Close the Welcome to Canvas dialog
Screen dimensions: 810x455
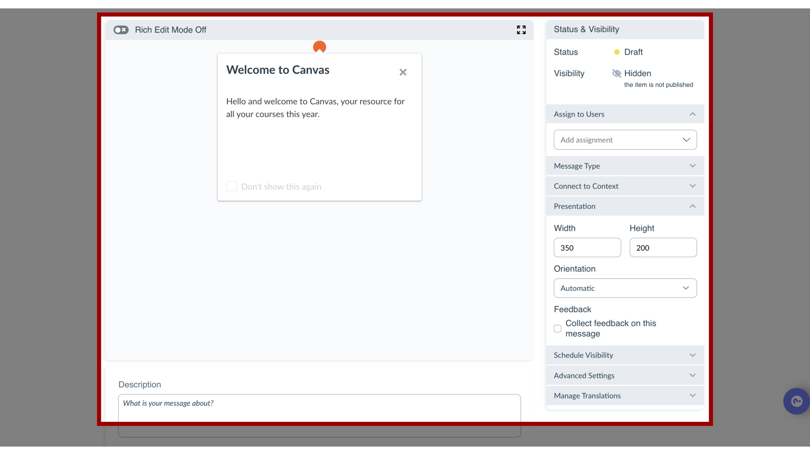(x=403, y=72)
